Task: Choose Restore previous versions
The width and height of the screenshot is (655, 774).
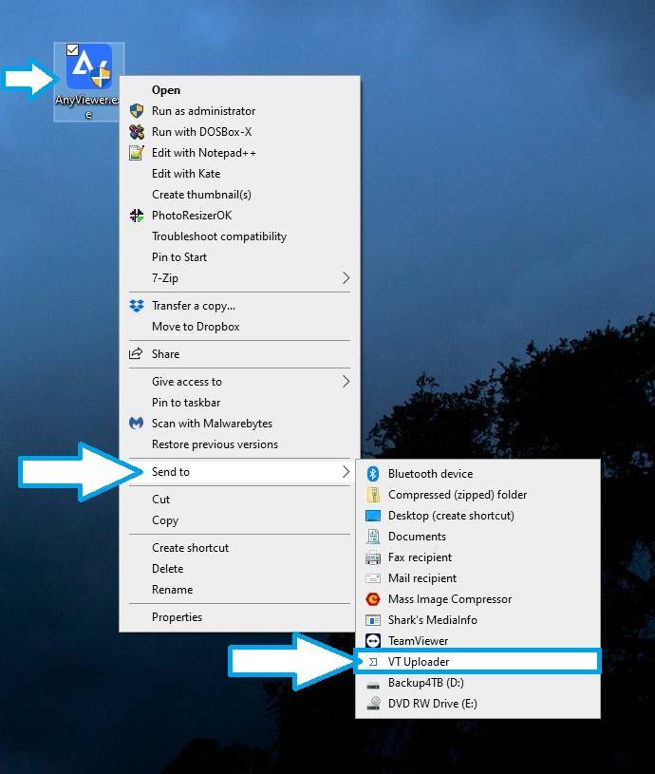Action: pyautogui.click(x=240, y=444)
